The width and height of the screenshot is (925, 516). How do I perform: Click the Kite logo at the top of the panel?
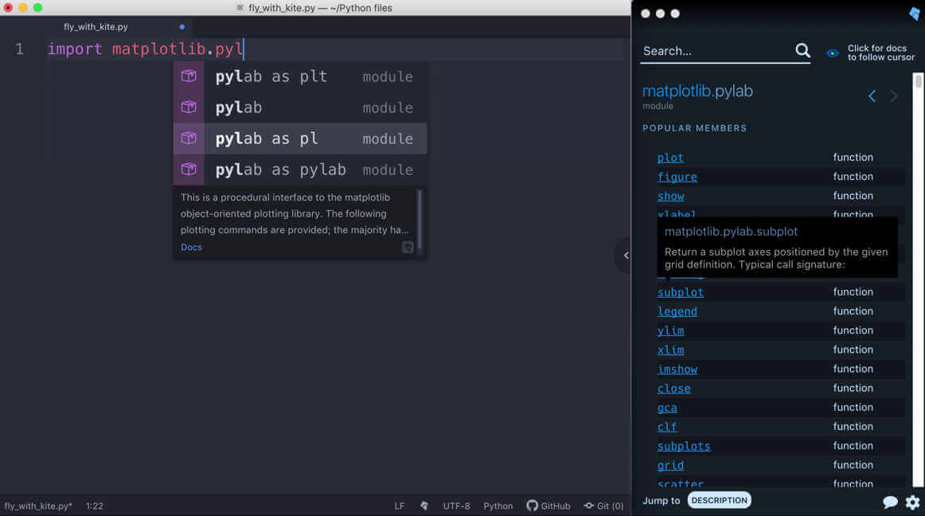pyautogui.click(x=913, y=14)
